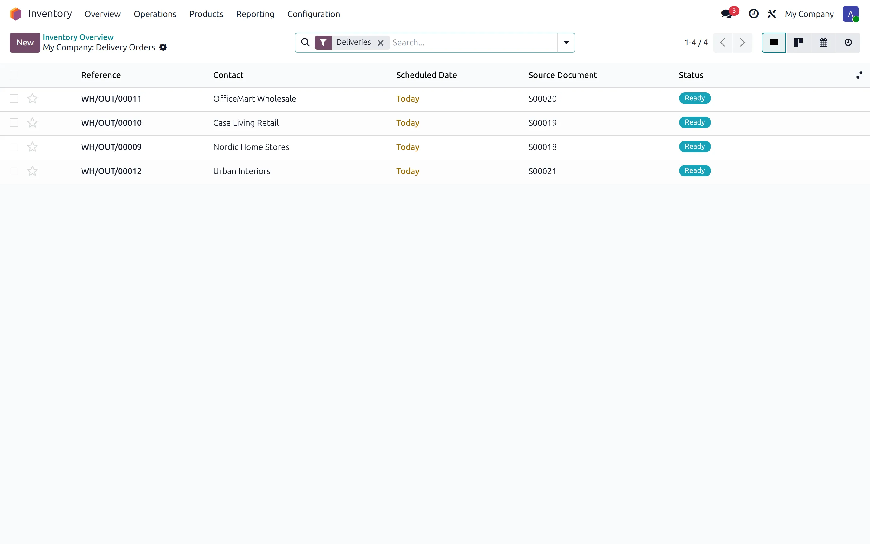
Task: Open the Operations menu
Action: point(155,14)
